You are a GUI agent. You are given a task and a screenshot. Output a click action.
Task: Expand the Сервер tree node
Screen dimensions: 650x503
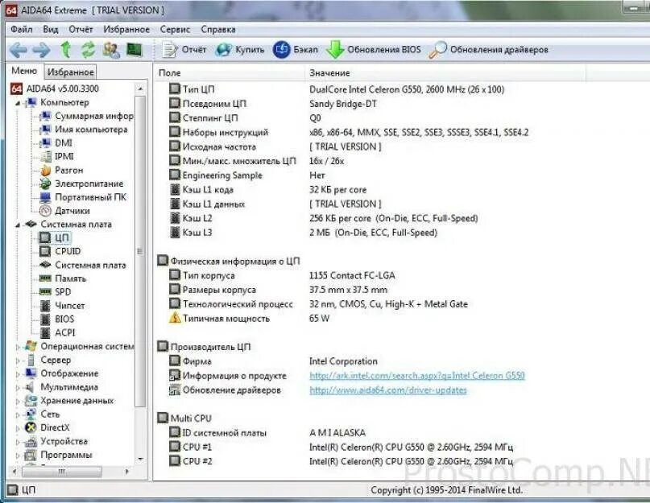[18, 361]
